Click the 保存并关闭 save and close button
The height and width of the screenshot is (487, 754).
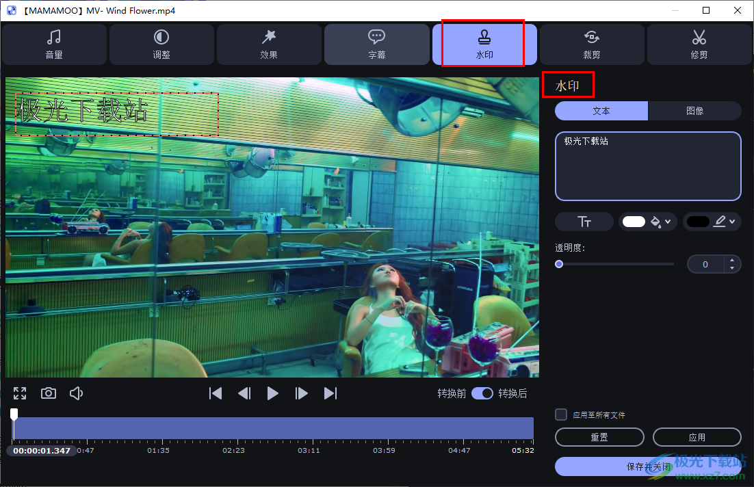[648, 466]
